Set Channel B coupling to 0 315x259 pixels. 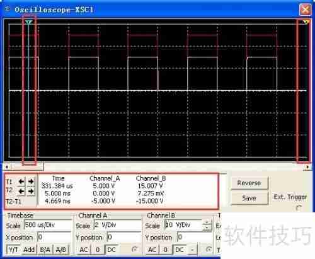(x=166, y=250)
